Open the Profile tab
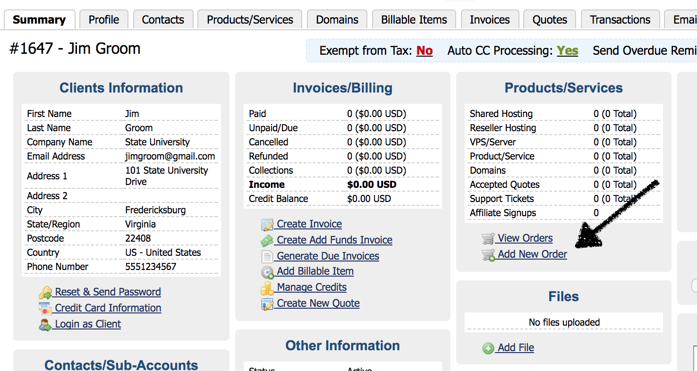This screenshot has height=371, width=697. tap(104, 20)
